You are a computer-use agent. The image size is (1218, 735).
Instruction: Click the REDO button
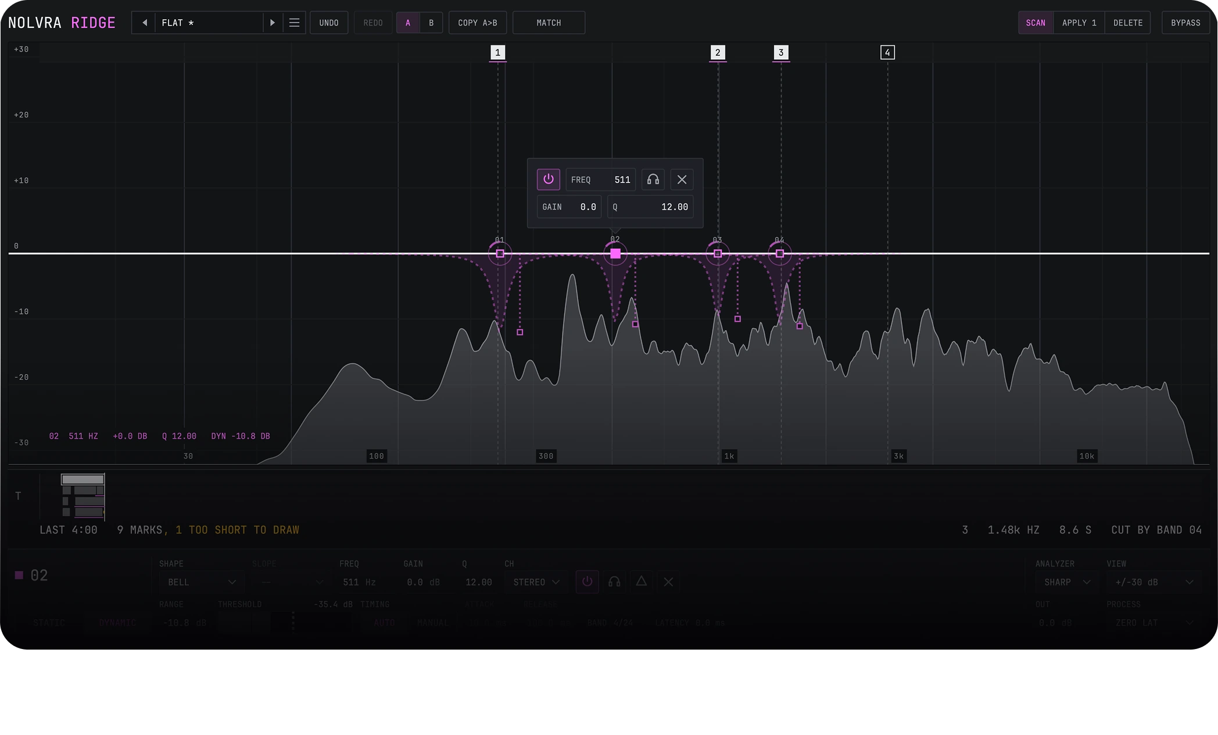[x=373, y=23]
